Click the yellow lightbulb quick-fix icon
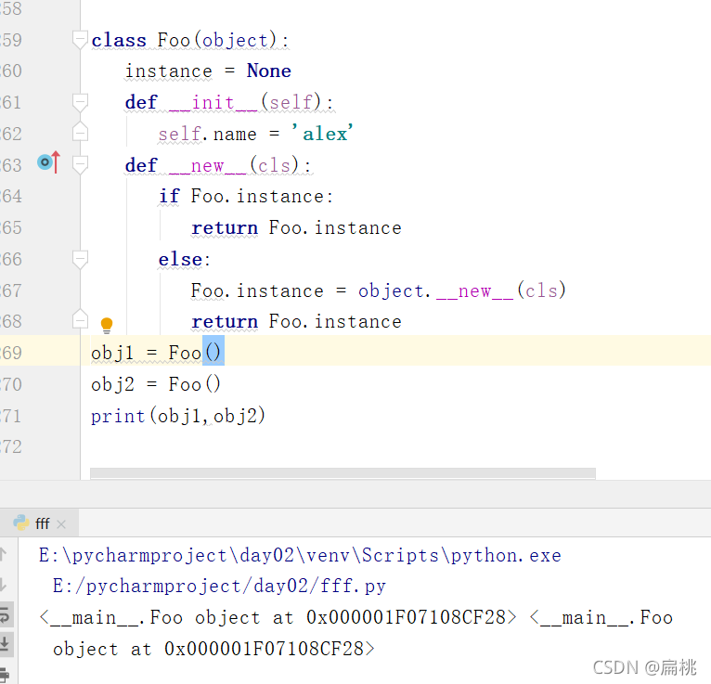711x684 pixels. pos(107,325)
